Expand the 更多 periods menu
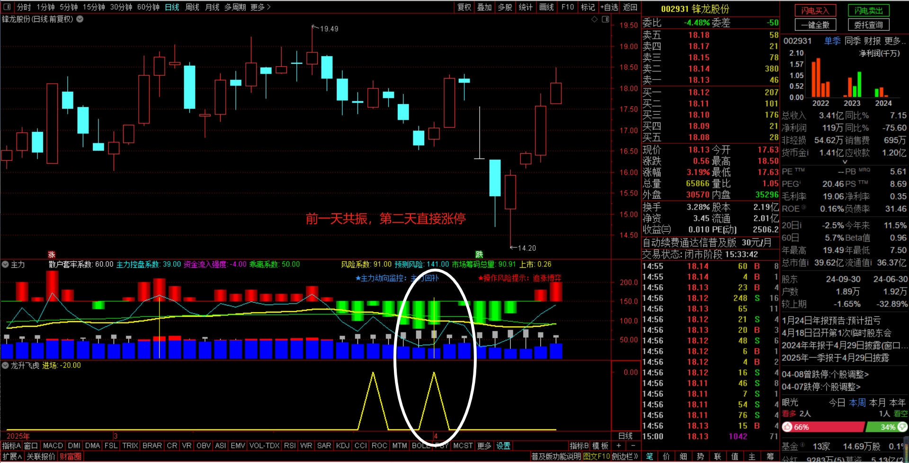This screenshot has width=909, height=463. (260, 7)
